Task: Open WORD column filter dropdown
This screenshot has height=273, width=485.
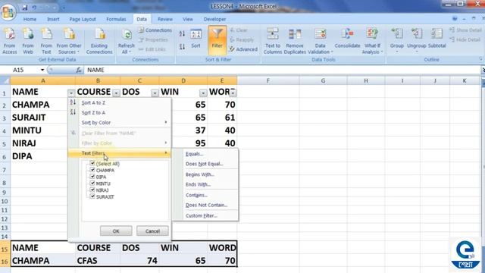Action: pos(233,93)
